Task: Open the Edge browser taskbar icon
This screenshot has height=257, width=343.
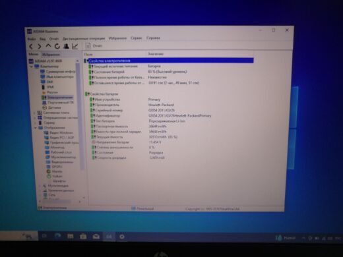Action: (x=57, y=236)
